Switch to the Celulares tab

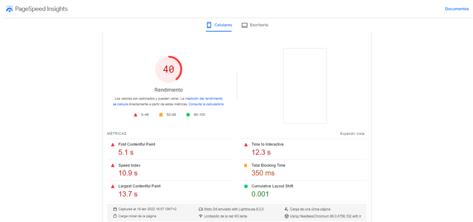[219, 25]
